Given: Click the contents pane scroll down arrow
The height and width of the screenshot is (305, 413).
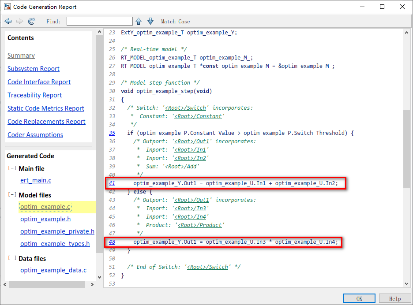Looking at the screenshot, I should tap(99, 277).
